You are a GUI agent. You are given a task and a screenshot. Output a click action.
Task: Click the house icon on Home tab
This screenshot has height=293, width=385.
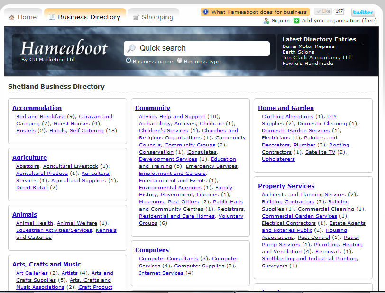(x=11, y=18)
